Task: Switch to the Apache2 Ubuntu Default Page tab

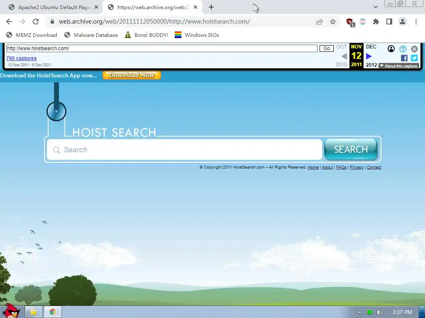Action: (51, 7)
